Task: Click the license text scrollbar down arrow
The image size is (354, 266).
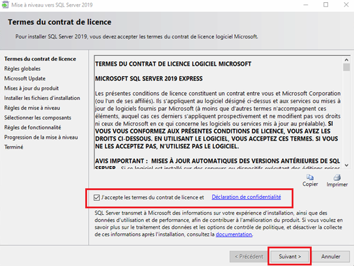Action: point(346,166)
